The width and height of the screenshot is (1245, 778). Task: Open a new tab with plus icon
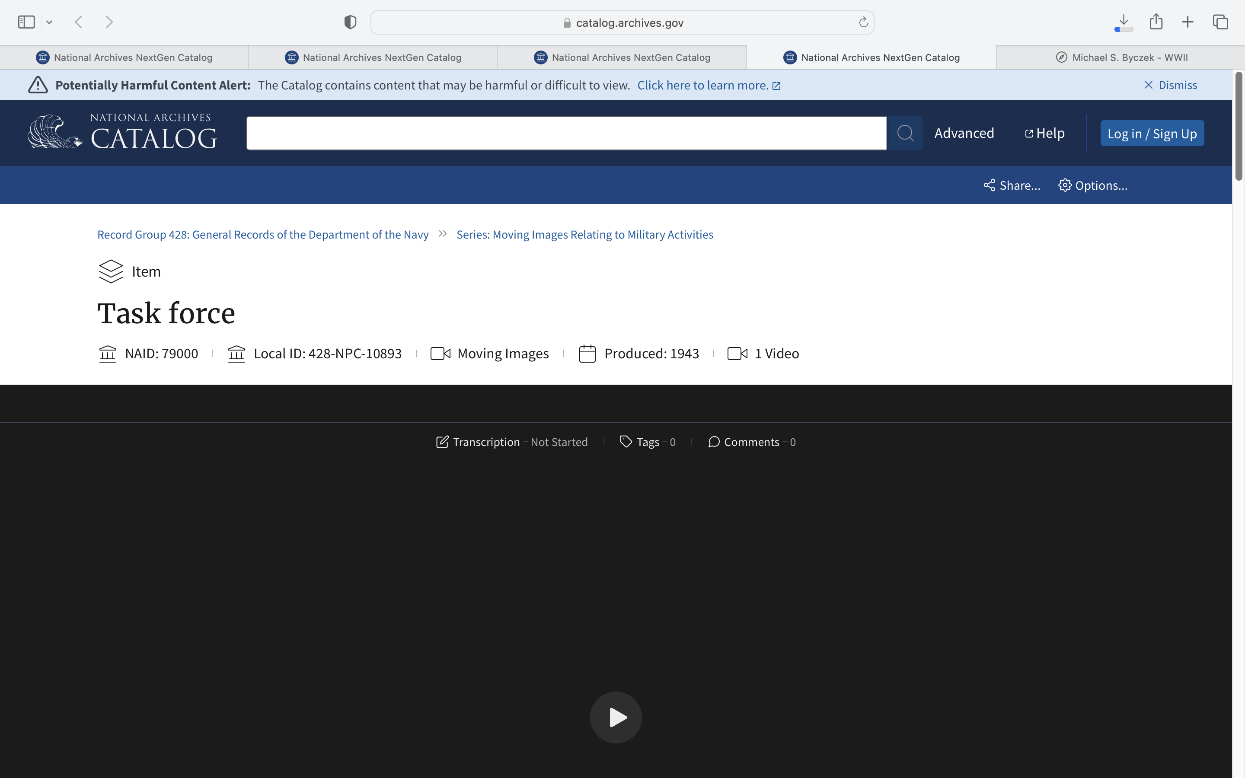click(1188, 22)
